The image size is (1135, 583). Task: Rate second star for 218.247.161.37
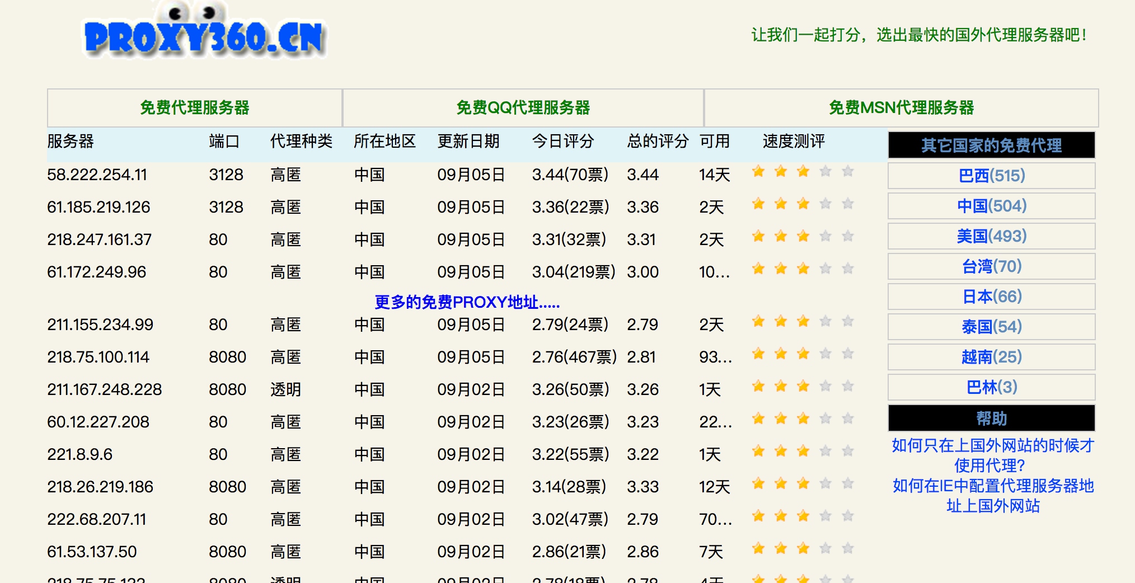pos(781,236)
